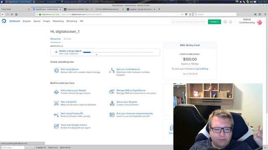The image size is (268, 150).
Task: Open Manage DNS on DigitalOcean link
Action: 131,90
